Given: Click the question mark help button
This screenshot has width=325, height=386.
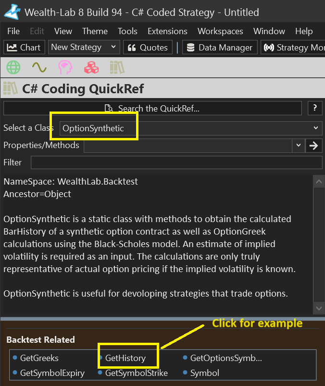Looking at the screenshot, I should (x=315, y=108).
